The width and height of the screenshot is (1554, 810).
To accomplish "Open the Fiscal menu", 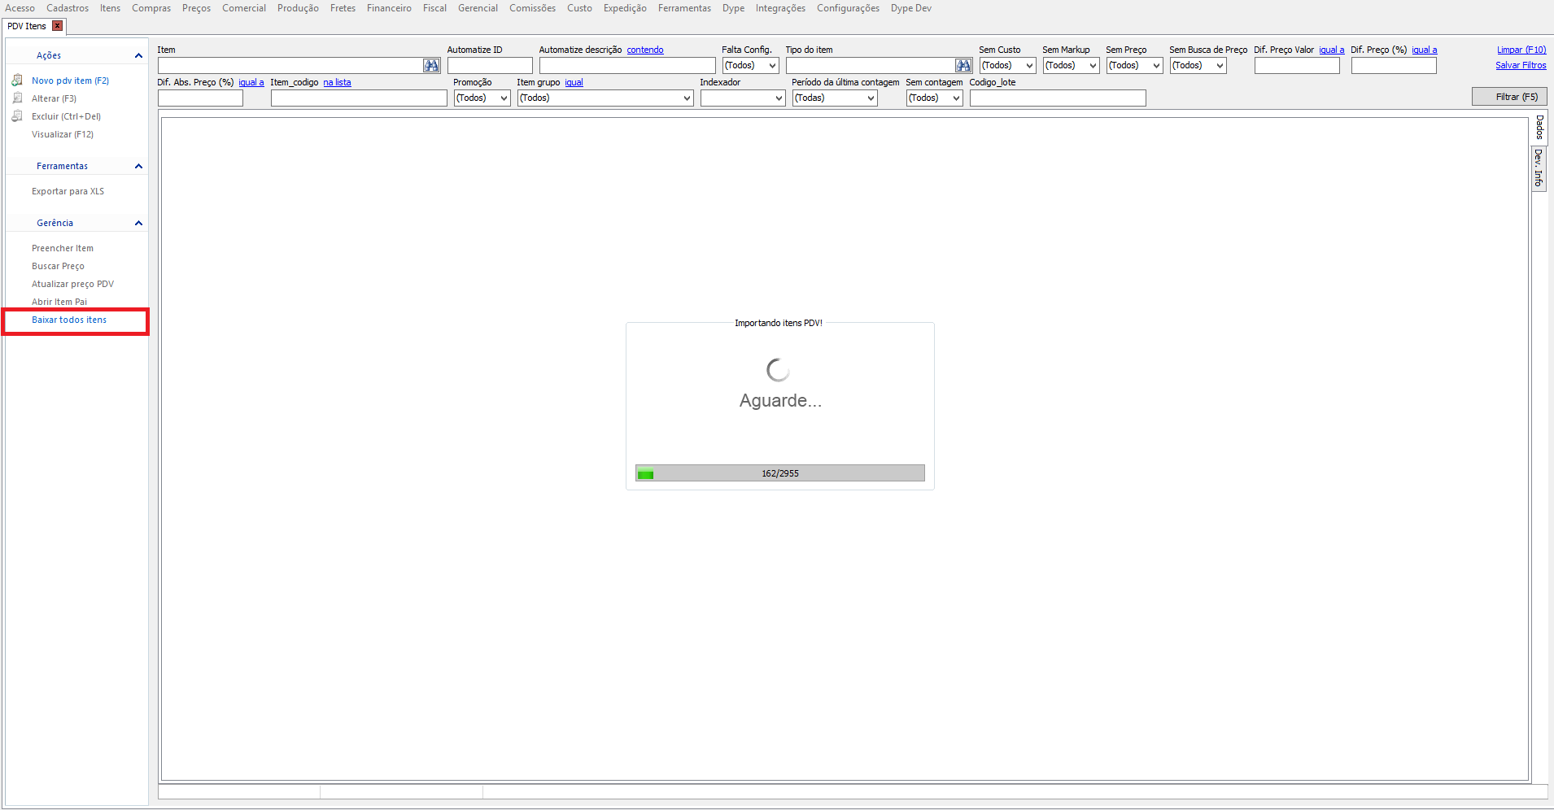I will tap(434, 8).
